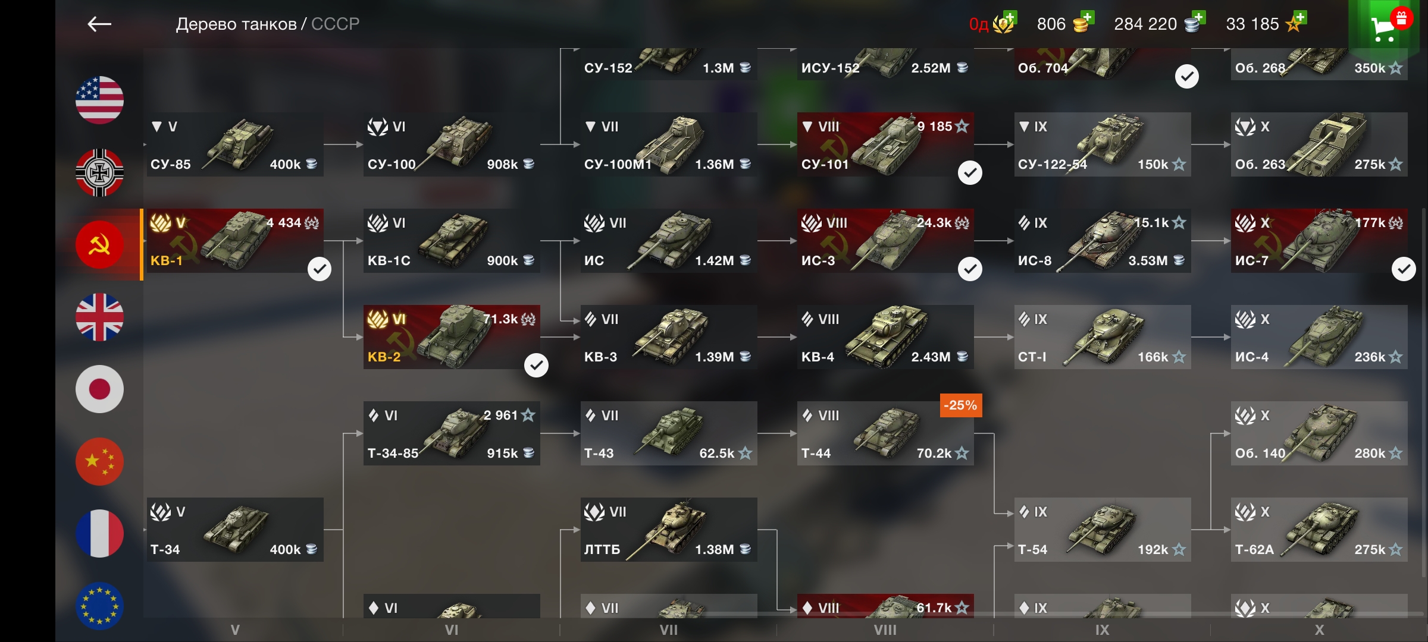1428x642 pixels.
Task: Select the China flag nation icon
Action: coord(99,461)
